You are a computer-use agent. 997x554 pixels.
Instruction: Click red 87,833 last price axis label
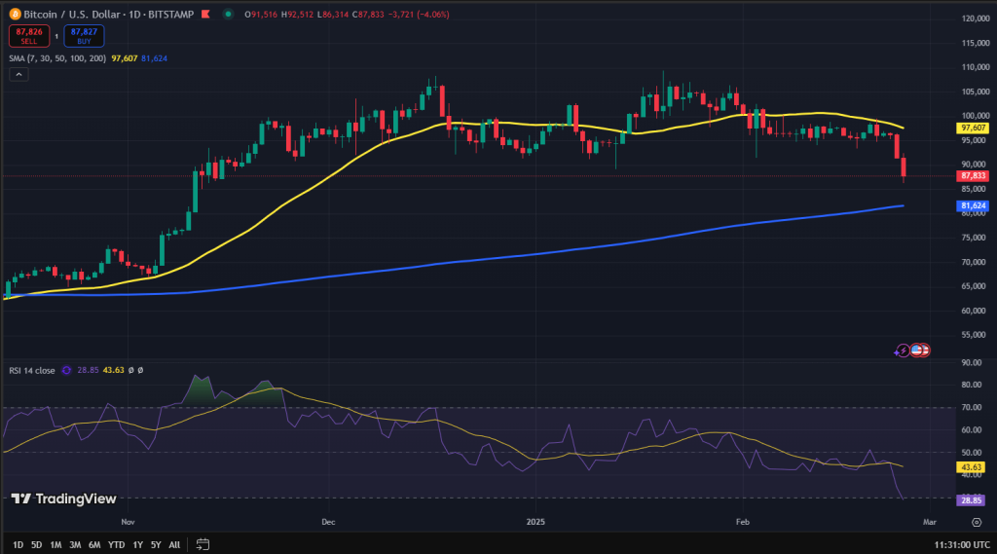point(973,175)
